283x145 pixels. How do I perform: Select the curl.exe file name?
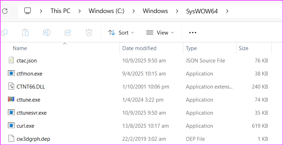(25, 126)
